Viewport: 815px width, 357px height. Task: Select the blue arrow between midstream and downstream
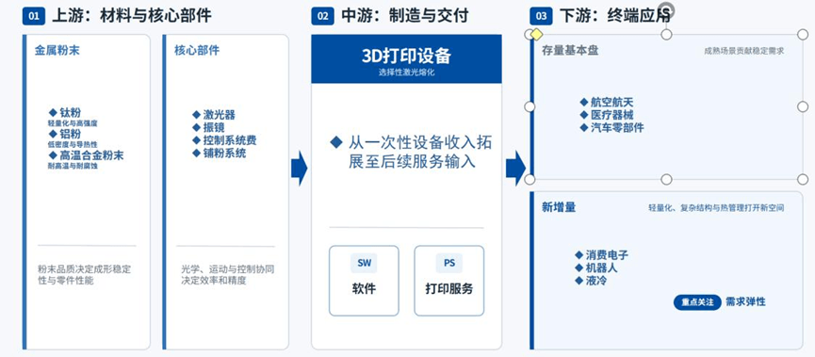515,169
